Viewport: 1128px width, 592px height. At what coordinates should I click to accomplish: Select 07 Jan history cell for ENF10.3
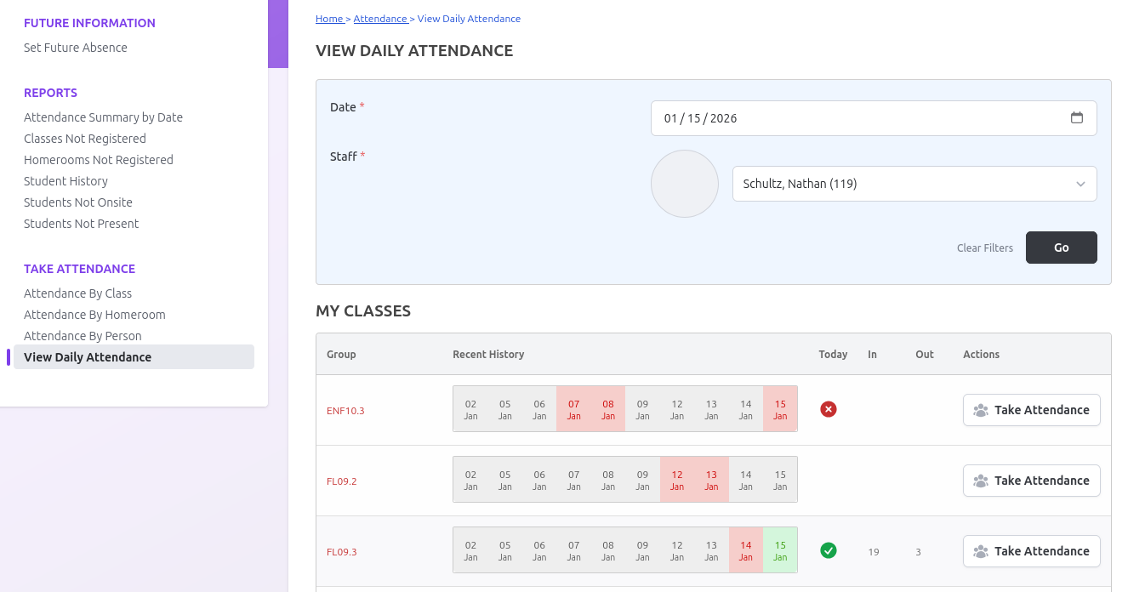coord(573,410)
